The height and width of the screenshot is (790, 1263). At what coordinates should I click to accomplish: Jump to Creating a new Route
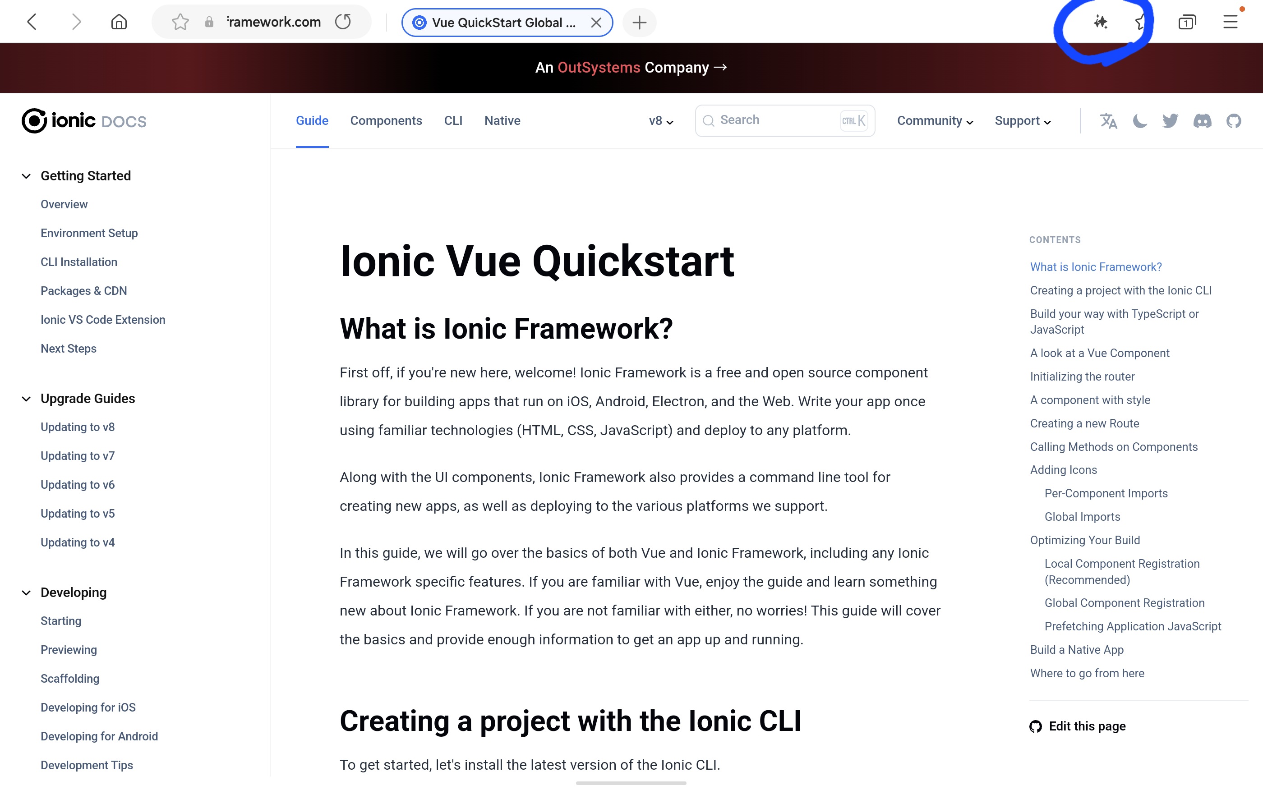click(x=1084, y=424)
